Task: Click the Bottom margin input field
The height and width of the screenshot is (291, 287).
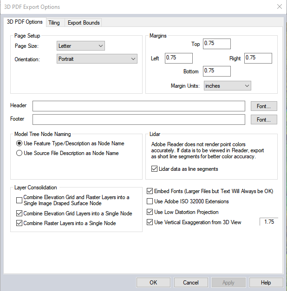Action: tap(216, 71)
